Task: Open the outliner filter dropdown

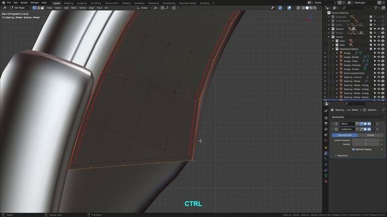Action: point(377,8)
